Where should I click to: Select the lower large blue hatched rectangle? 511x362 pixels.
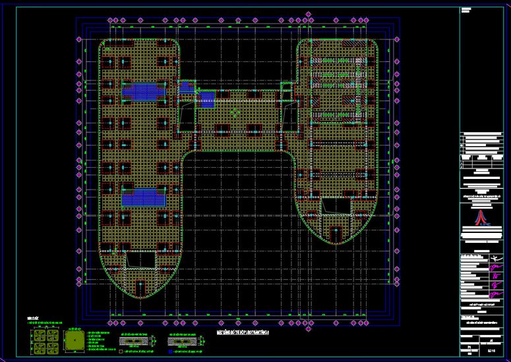144,197
